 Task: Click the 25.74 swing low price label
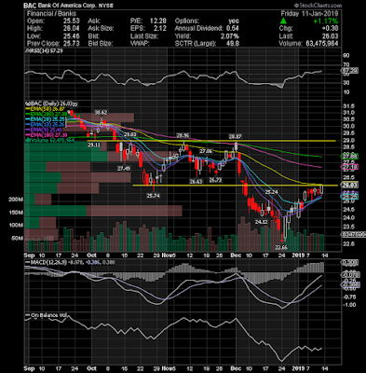[x=154, y=196]
